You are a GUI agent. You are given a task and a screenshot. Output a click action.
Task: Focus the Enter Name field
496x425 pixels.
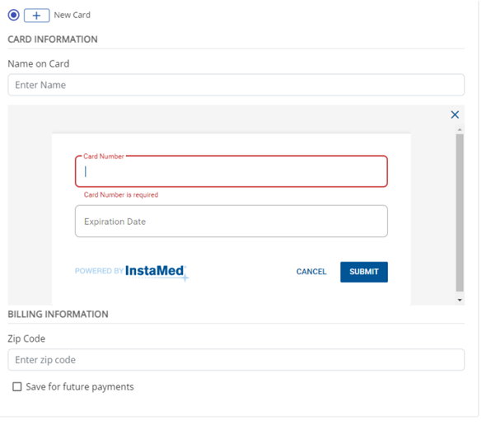point(236,85)
